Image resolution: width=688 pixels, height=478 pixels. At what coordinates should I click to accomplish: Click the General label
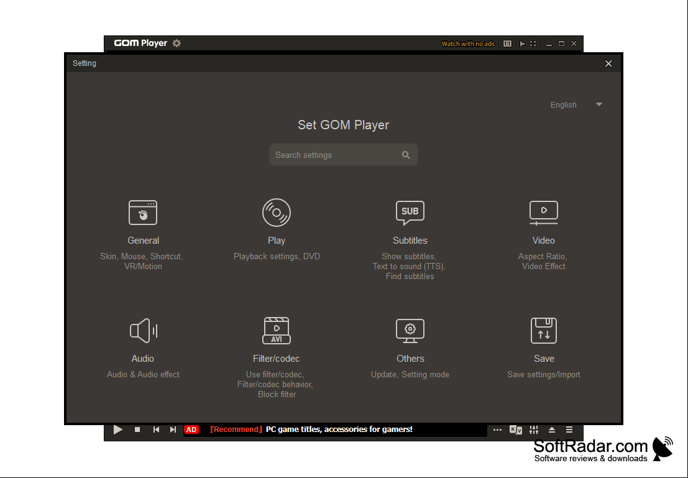[143, 241]
